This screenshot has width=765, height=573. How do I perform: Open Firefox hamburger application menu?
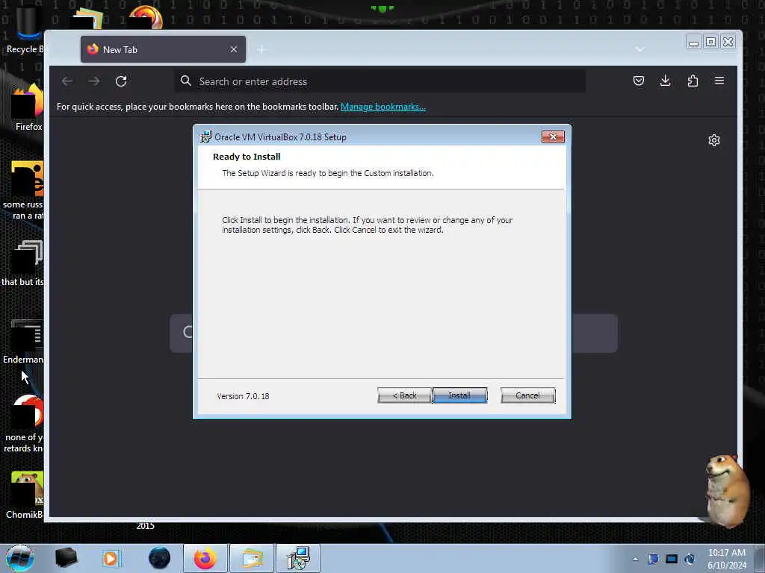click(719, 81)
